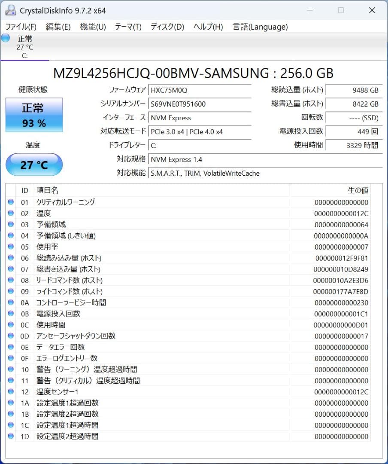Screen dimensions: 388x464
Task: Click blue dot beside 電源投入回数
Action: click(x=11, y=314)
